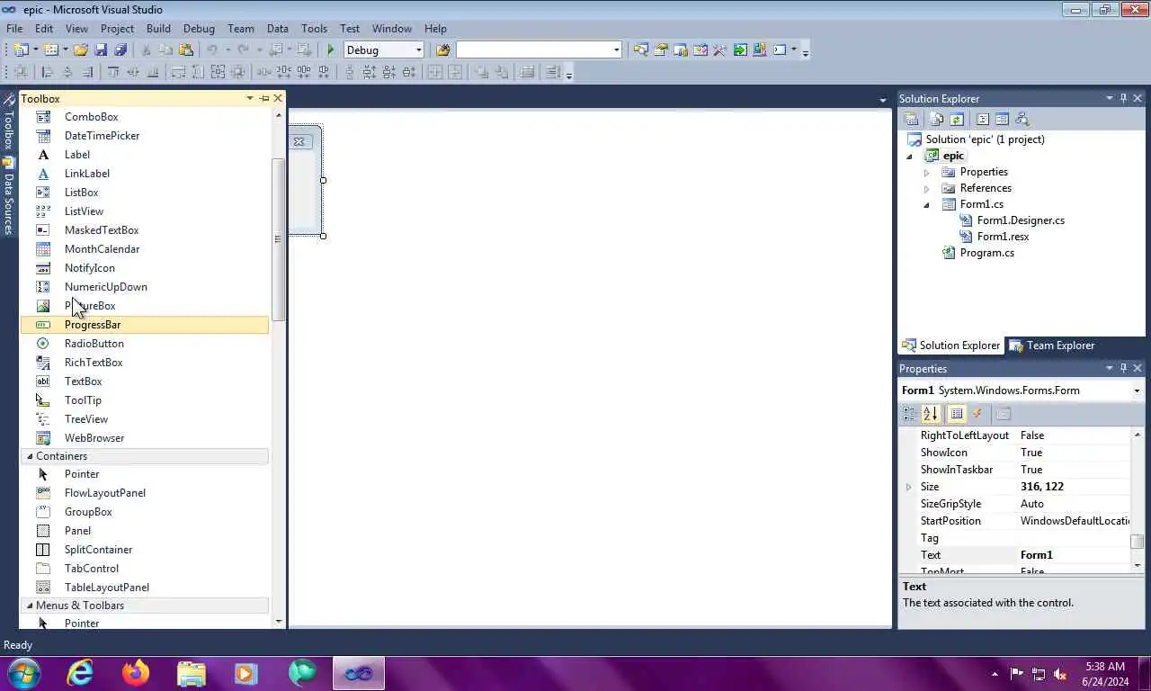Show the Events lightning bolt in Properties
The width and height of the screenshot is (1151, 691).
point(977,414)
